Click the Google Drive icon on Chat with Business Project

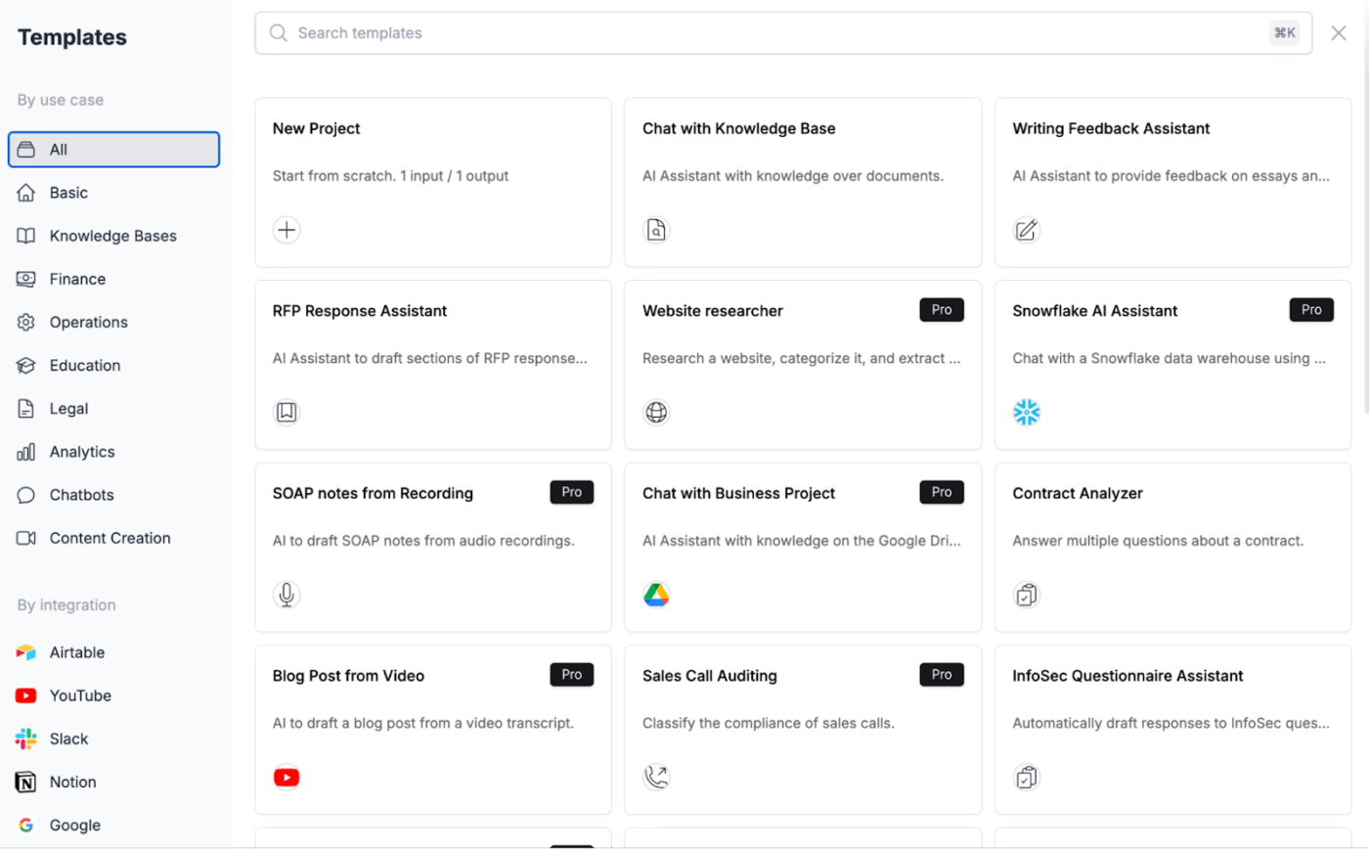click(656, 594)
